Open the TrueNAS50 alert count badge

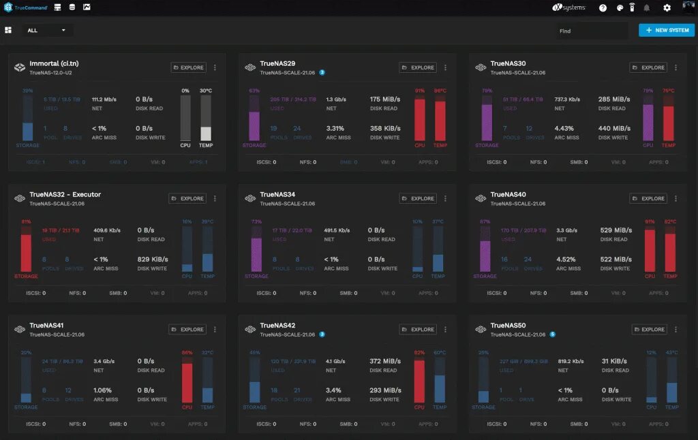552,334
